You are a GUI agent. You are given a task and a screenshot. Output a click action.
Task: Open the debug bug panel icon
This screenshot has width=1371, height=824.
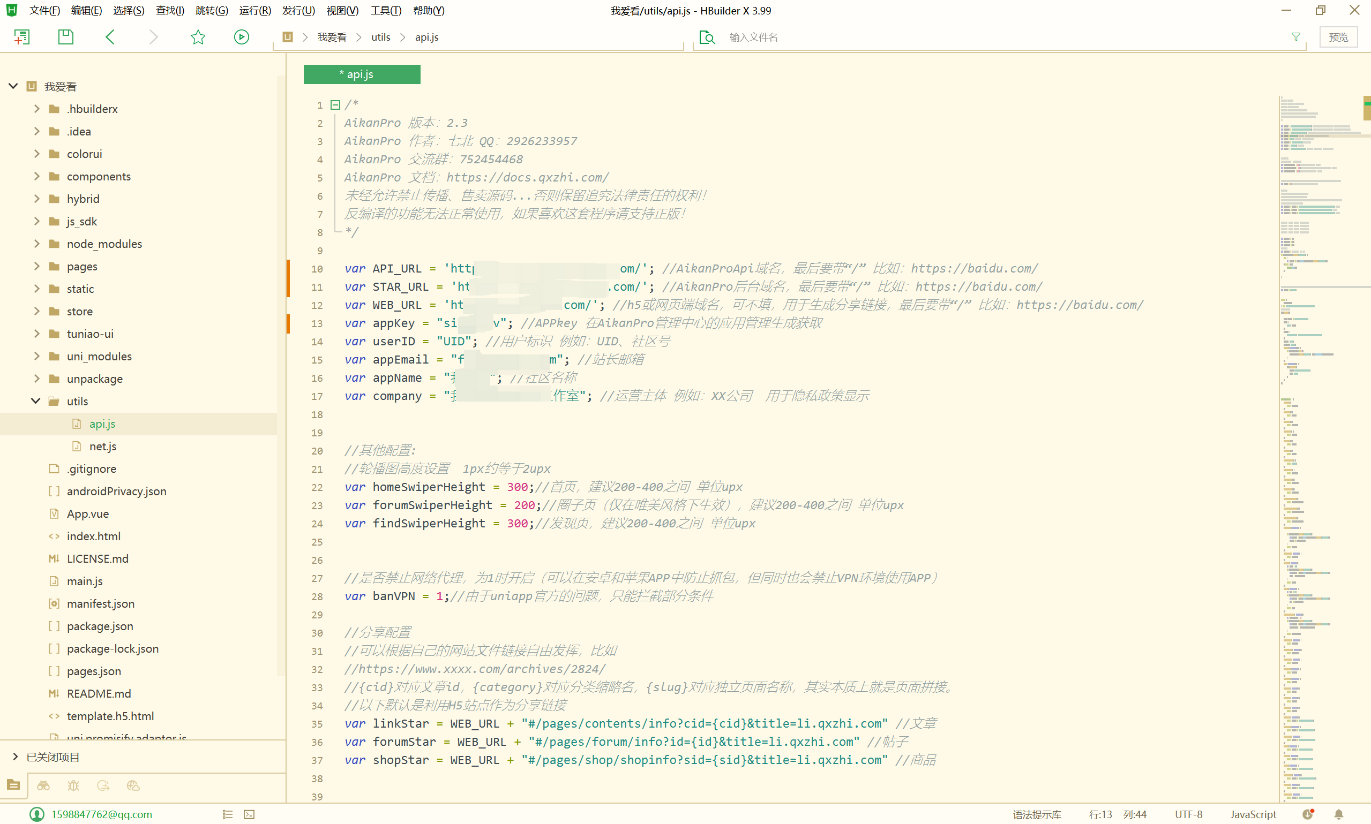(x=73, y=785)
